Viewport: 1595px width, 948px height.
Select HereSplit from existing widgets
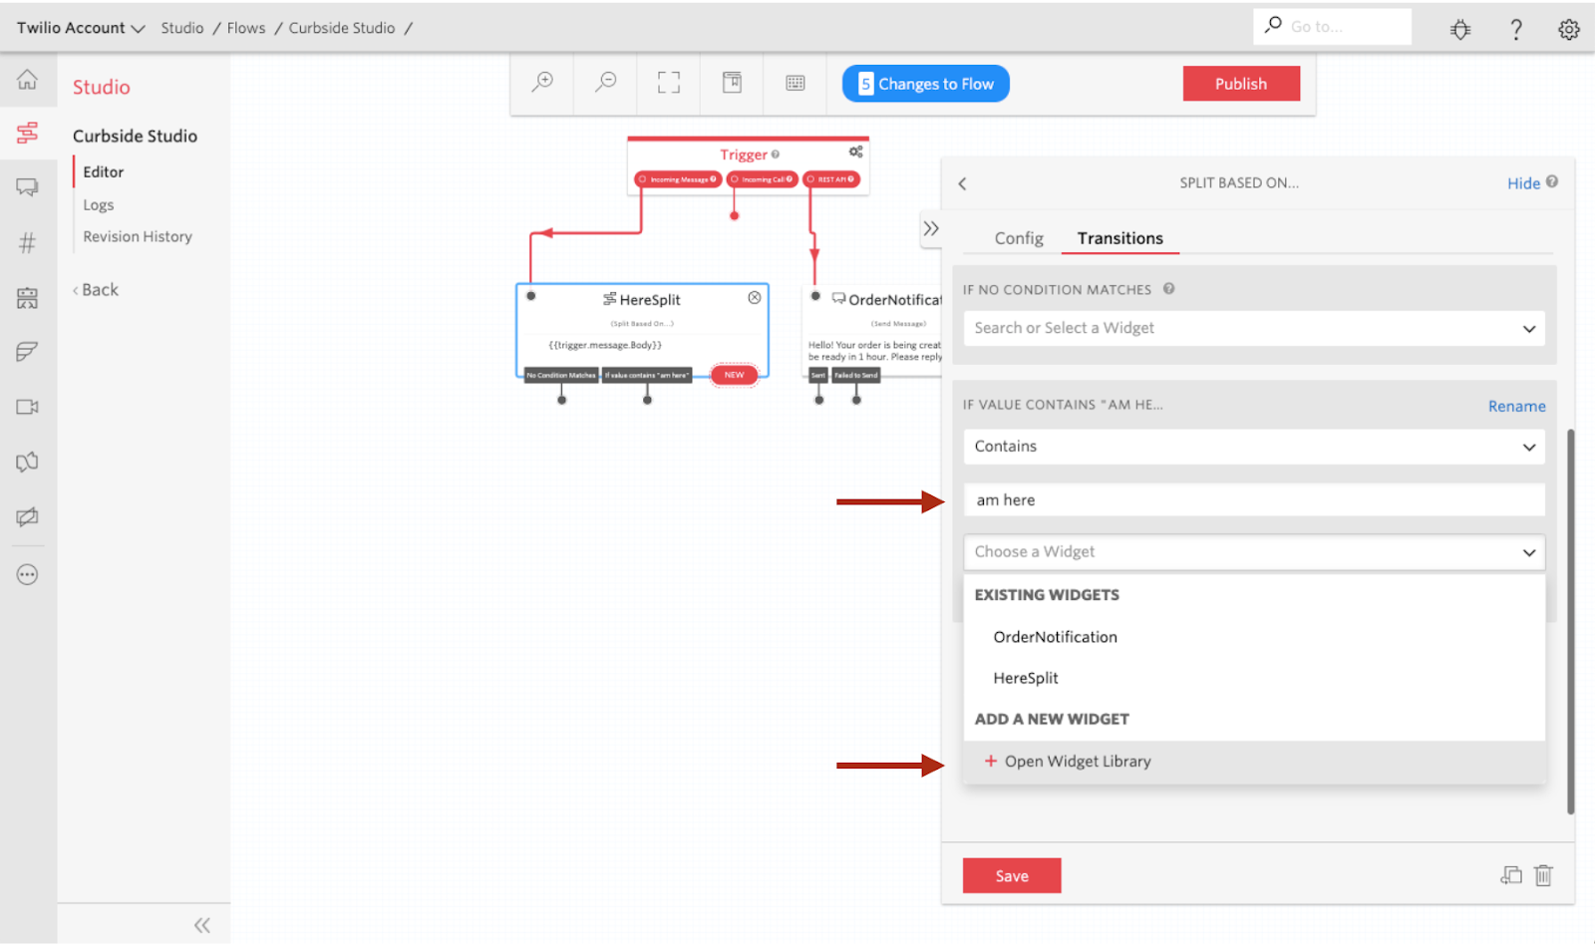coord(1254,678)
